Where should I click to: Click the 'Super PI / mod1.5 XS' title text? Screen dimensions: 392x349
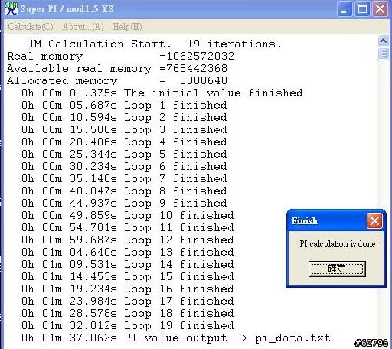pos(67,9)
